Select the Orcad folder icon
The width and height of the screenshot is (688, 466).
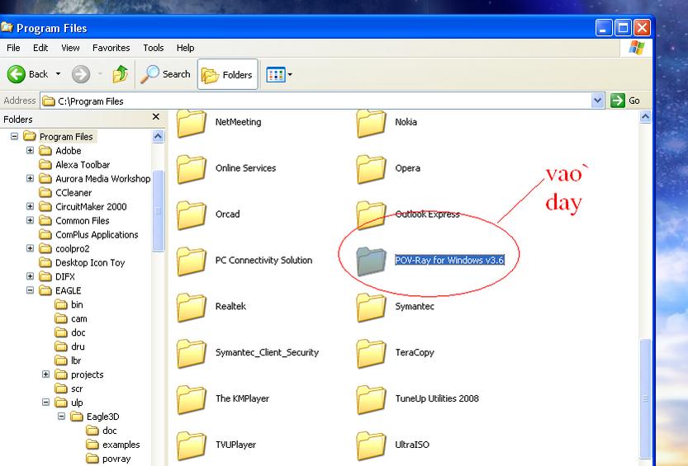pos(192,215)
